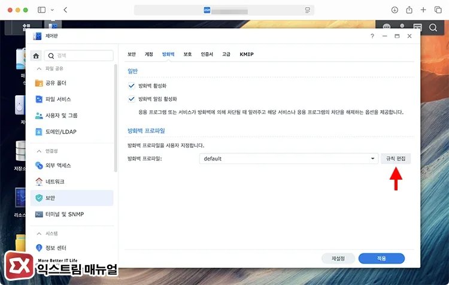Switch to the Certificate tab (인증서)
449x285 pixels.
(x=208, y=54)
